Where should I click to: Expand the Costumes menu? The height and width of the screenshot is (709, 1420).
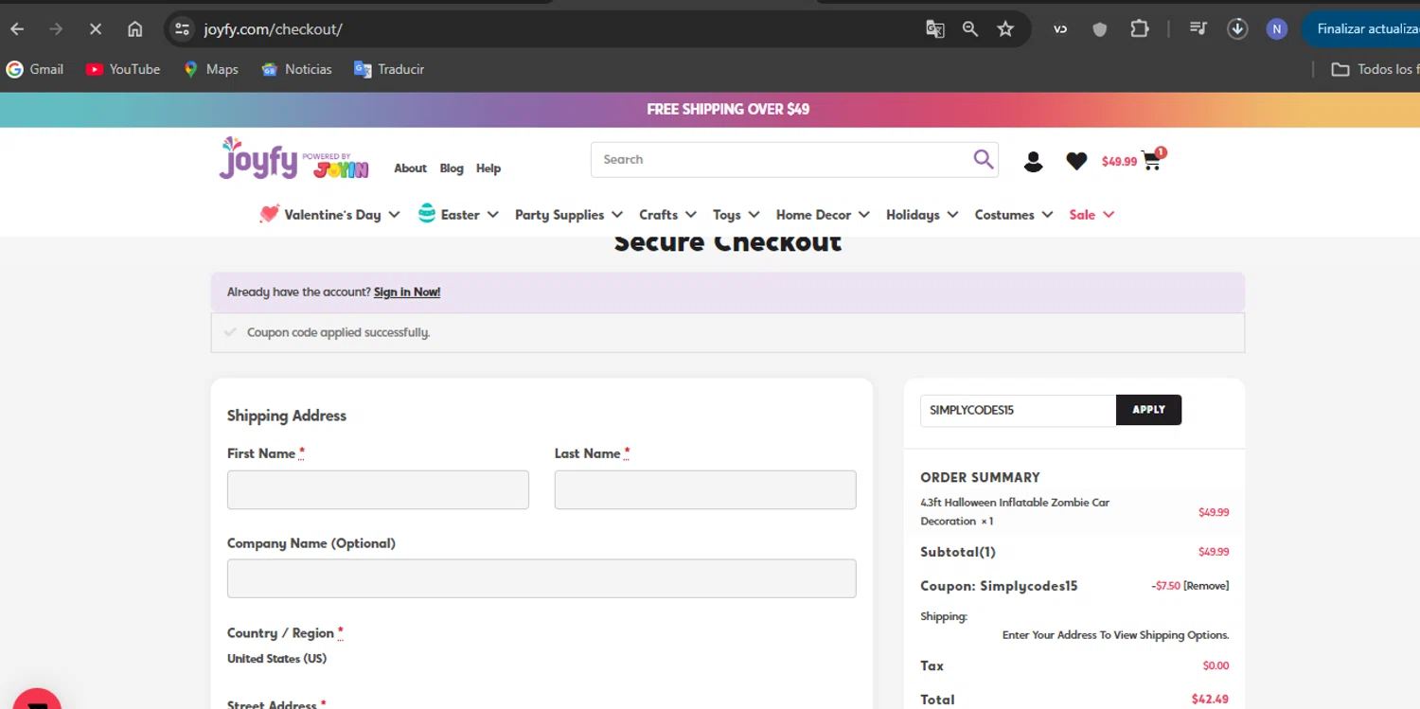click(1014, 215)
